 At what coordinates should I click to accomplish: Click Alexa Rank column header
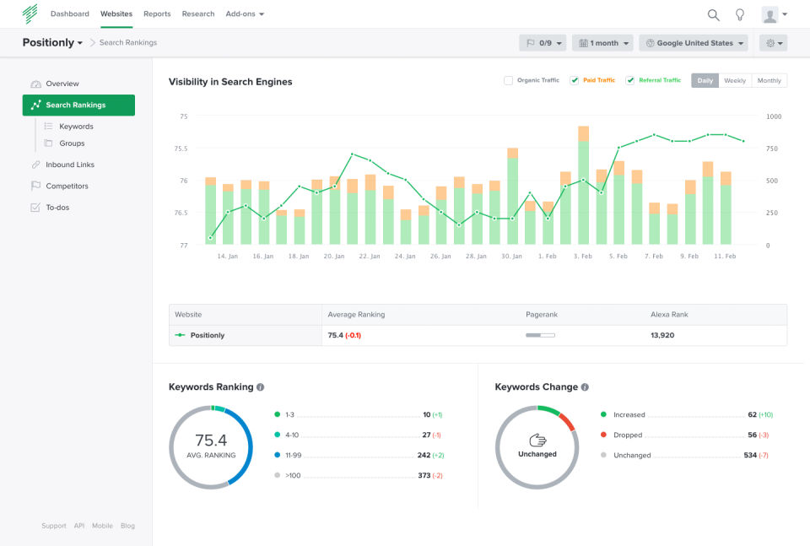669,315
